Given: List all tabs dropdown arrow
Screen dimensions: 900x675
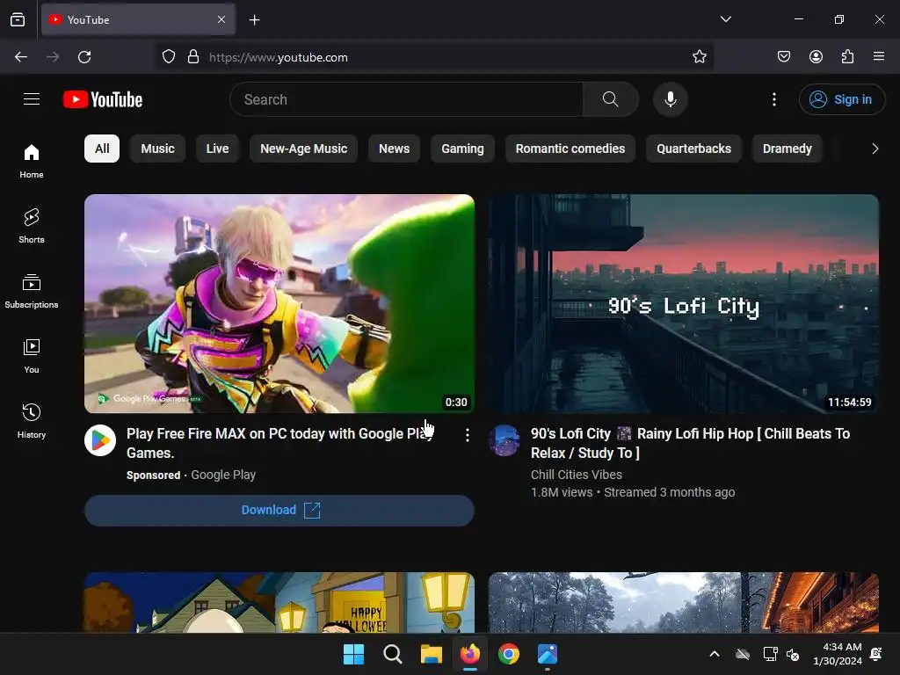Looking at the screenshot, I should coord(725,19).
